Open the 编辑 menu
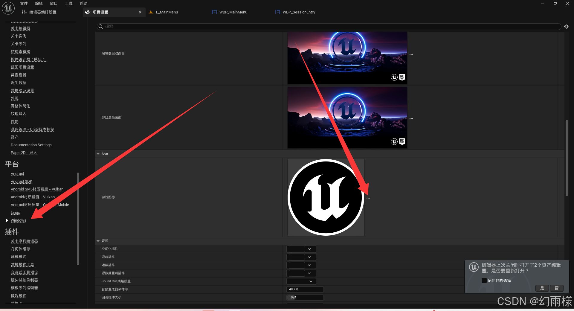Screen dimensions: 574x311 click(39, 4)
